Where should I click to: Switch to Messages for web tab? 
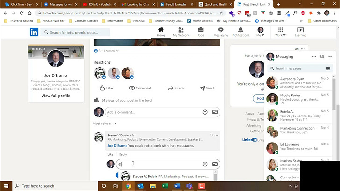tap(61, 4)
